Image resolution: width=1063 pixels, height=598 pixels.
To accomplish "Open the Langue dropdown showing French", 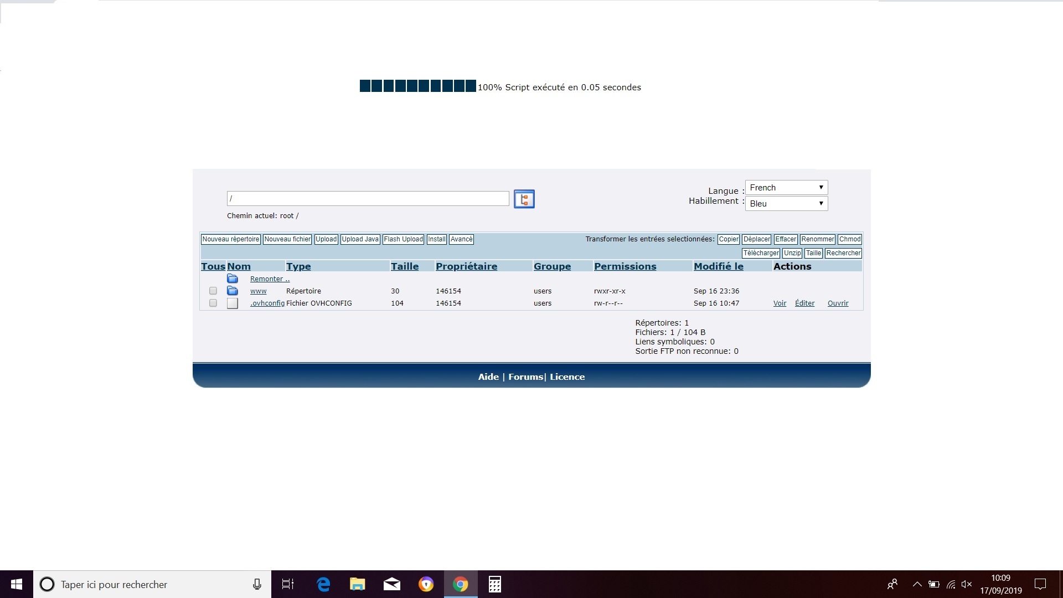I will coord(786,188).
